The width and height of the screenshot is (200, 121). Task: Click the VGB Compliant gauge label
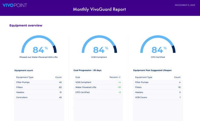pos(99,57)
